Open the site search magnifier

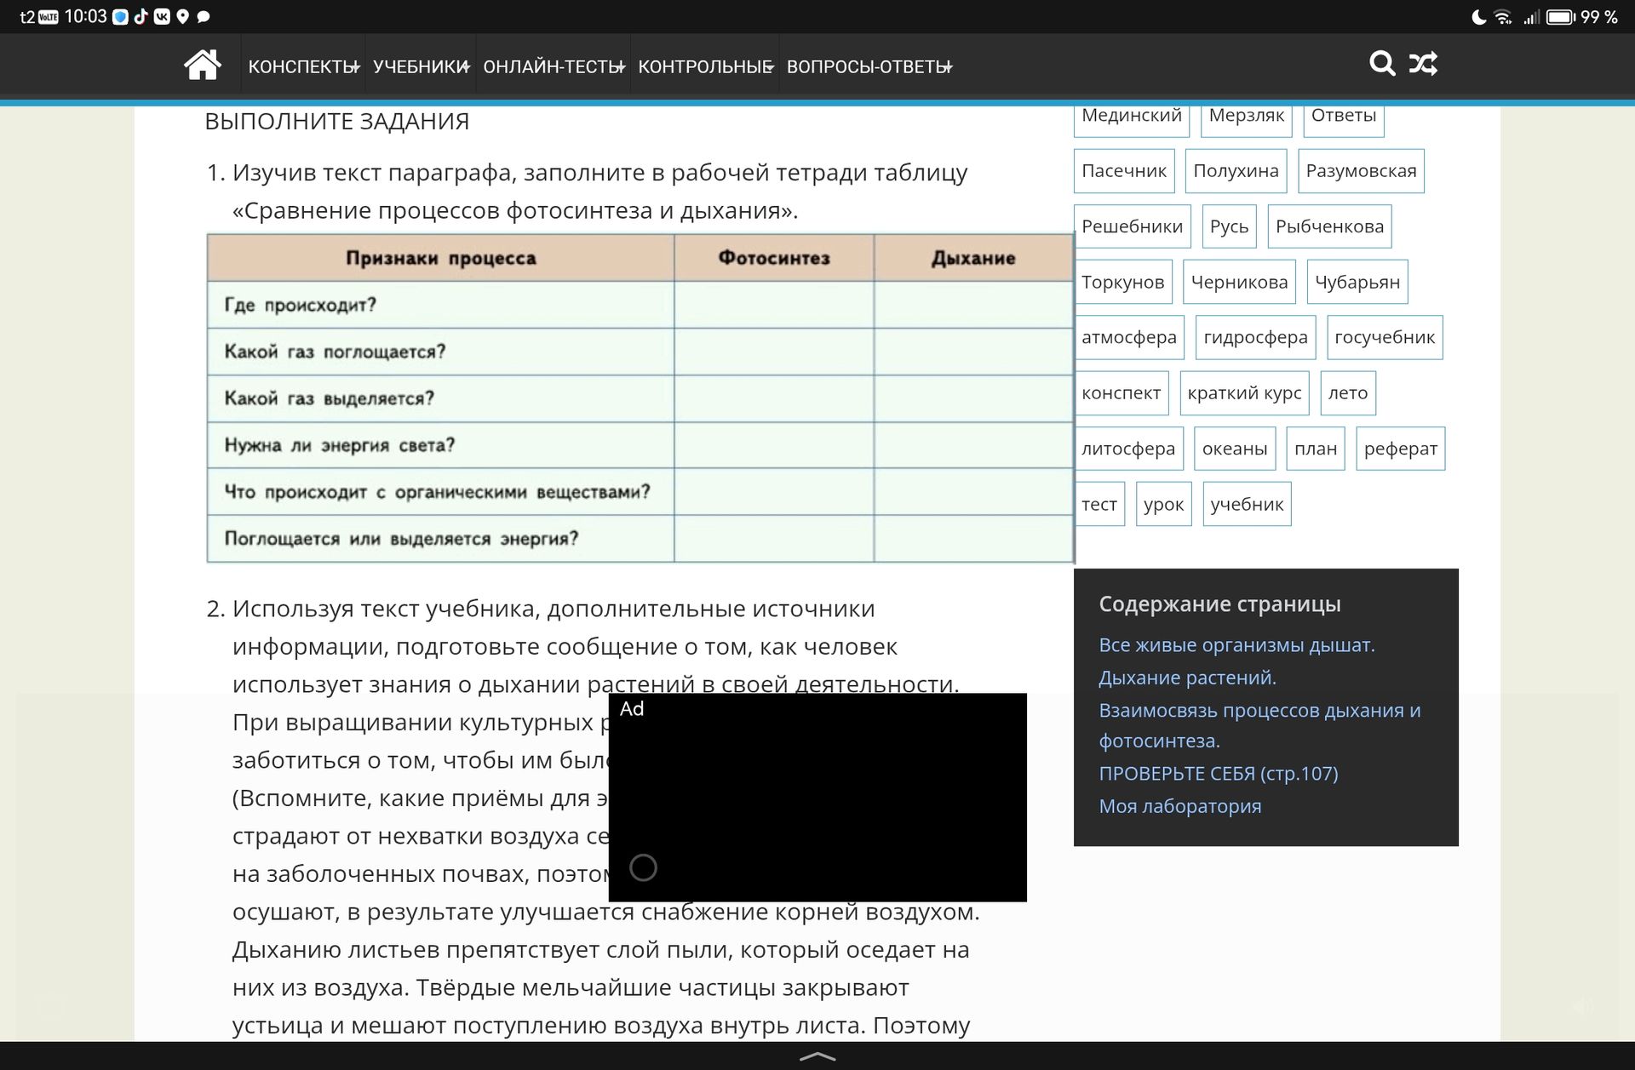click(x=1382, y=64)
